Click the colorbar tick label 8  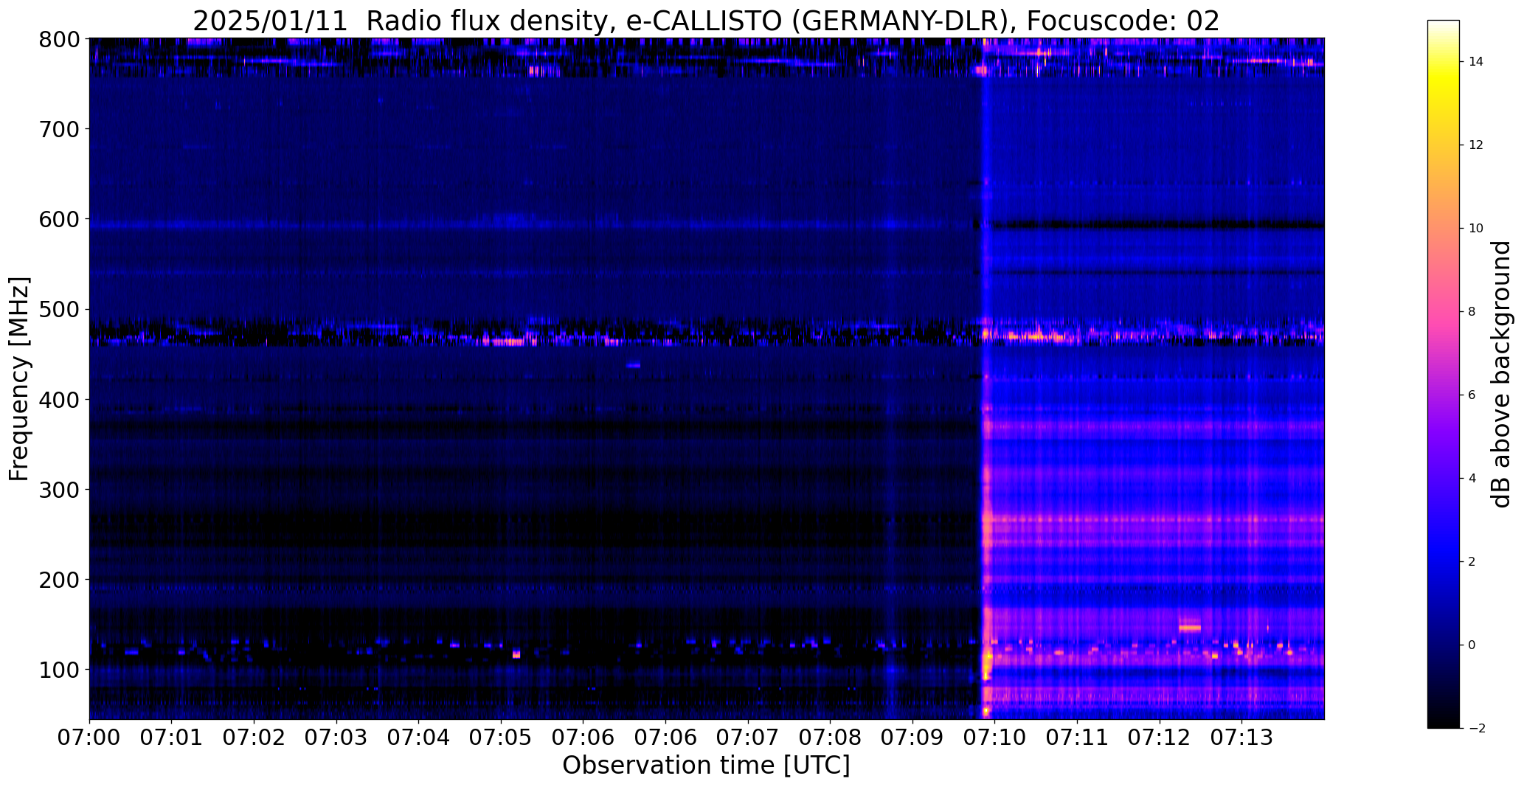click(x=1472, y=312)
